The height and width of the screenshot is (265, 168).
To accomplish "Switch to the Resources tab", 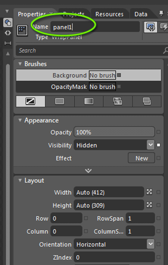I will [x=109, y=14].
